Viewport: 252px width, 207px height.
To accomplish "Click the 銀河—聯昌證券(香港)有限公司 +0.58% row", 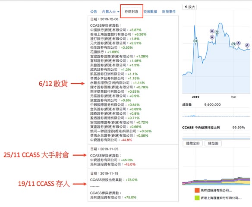I will click(121, 131).
